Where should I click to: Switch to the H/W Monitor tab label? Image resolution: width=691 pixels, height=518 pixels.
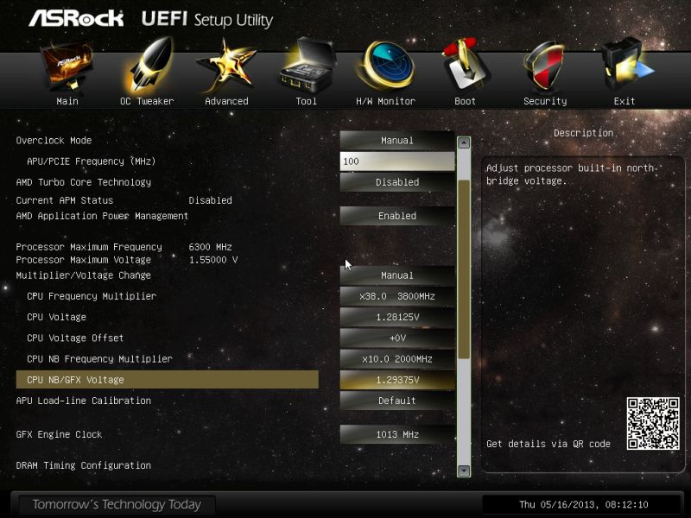click(385, 101)
